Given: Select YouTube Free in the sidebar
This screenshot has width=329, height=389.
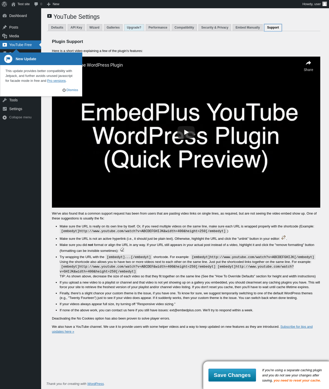Looking at the screenshot, I should pos(21,45).
